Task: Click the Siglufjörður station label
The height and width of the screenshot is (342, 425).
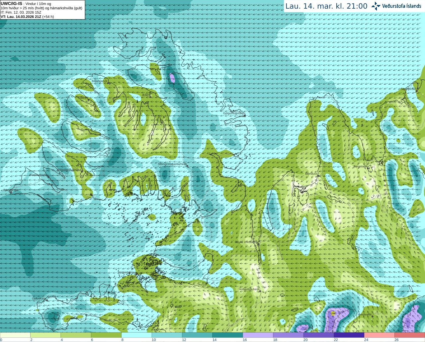Action: [408, 89]
